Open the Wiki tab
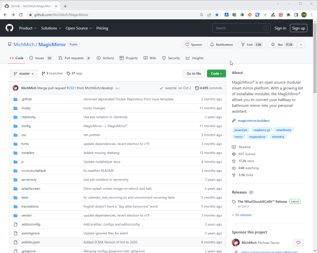Image resolution: width=317 pixels, height=253 pixels. 150,58
